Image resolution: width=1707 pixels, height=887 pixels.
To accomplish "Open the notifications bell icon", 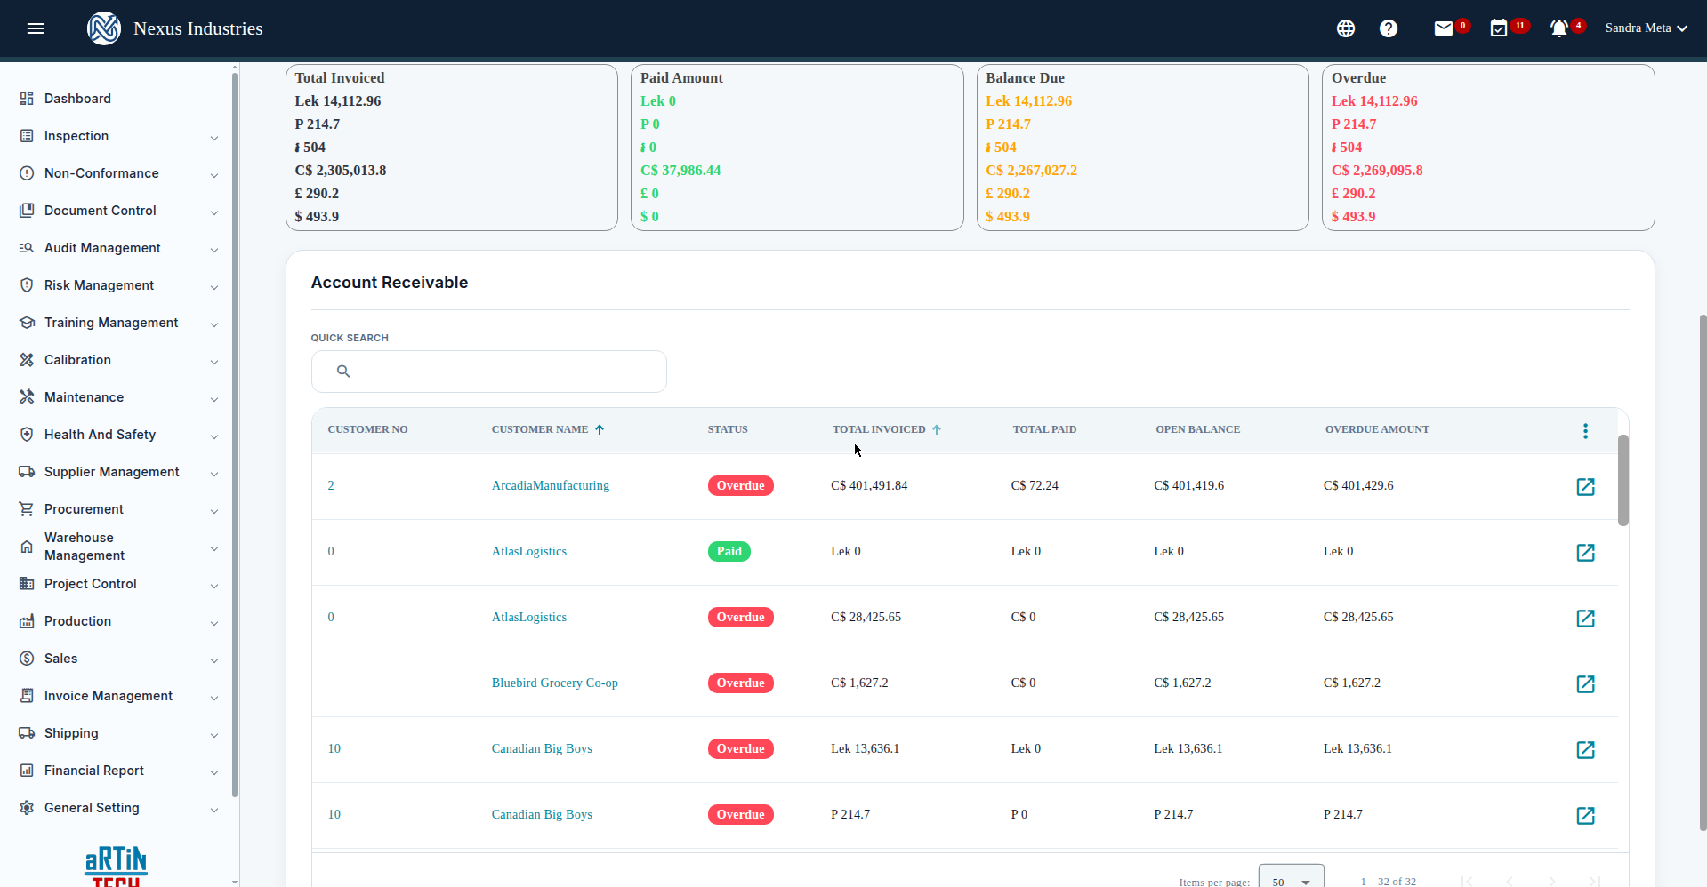I will click(x=1559, y=28).
